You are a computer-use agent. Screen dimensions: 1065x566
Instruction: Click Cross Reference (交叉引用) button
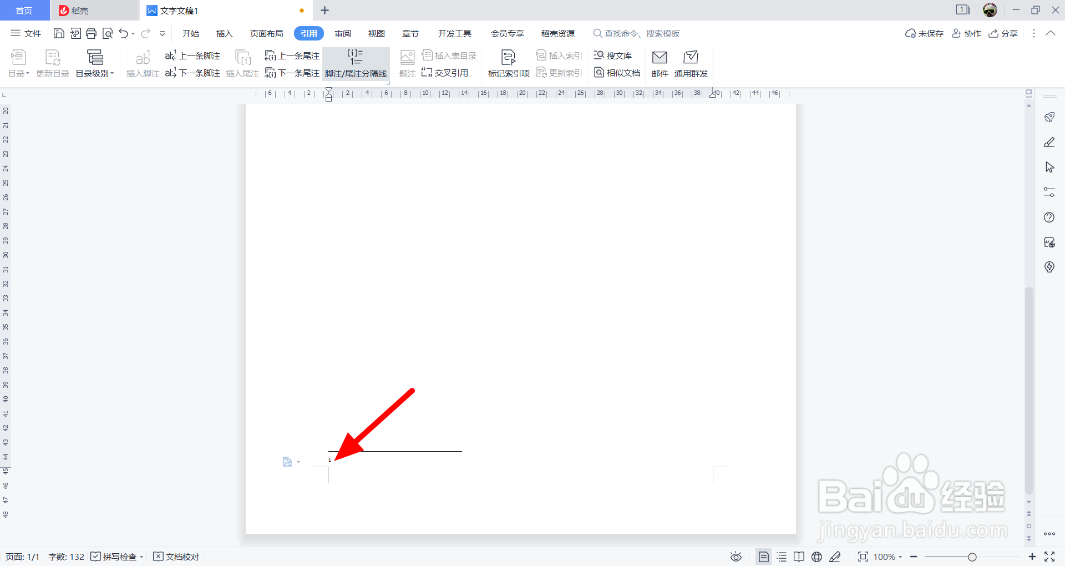coord(445,73)
